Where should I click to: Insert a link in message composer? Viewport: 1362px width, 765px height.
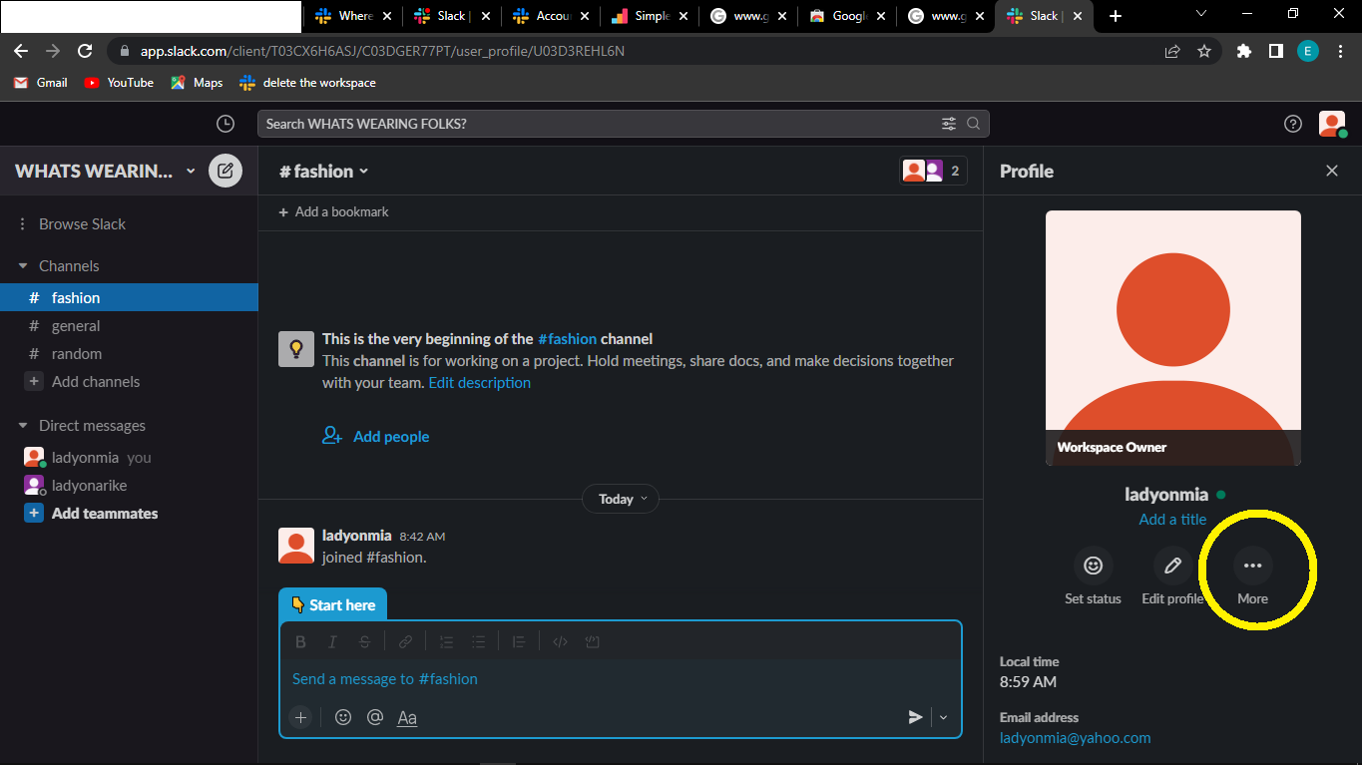click(405, 641)
